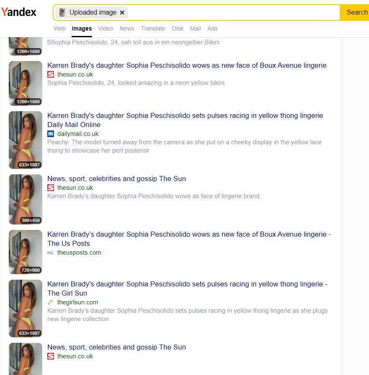Screen dimensions: 369x375
Task: Click the Ads tab
Action: point(212,28)
